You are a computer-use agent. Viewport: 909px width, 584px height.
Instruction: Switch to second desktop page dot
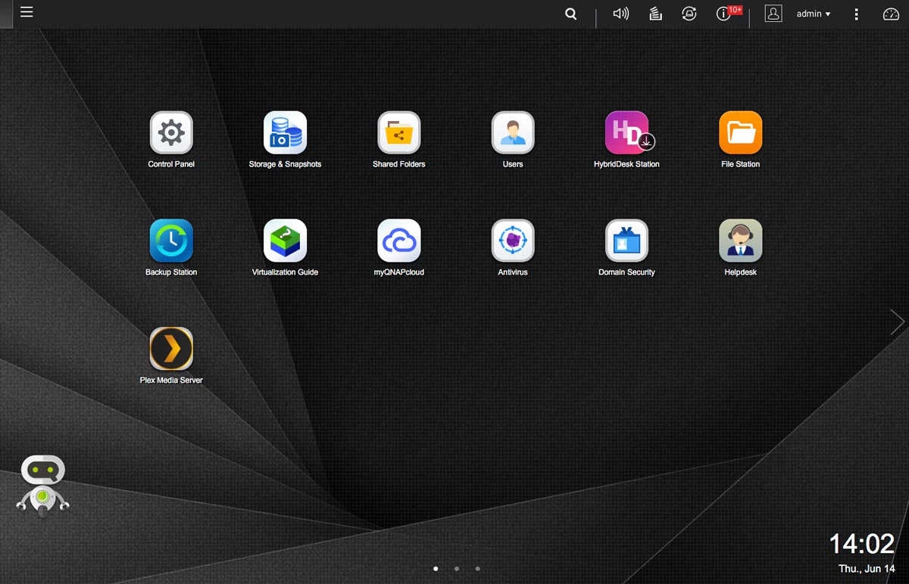[457, 568]
